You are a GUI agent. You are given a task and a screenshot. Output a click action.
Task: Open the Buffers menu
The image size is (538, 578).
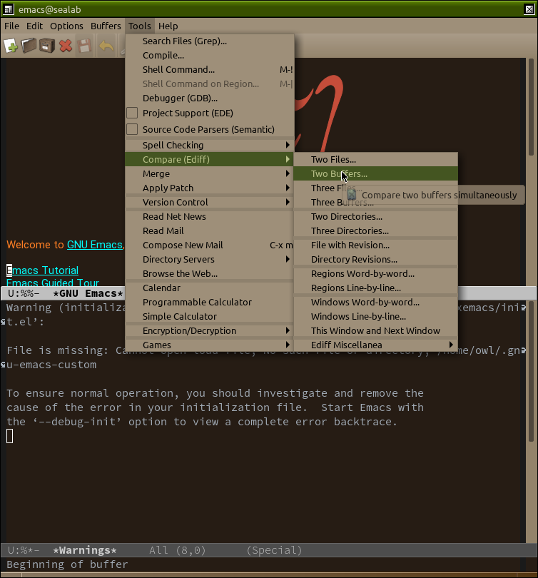pos(106,26)
